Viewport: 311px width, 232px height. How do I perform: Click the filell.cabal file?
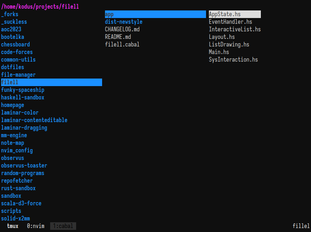point(122,44)
